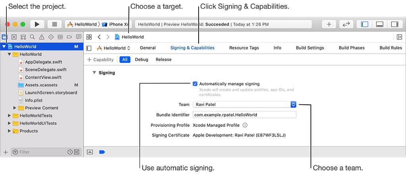Viewport: 406px width, 174px height.
Task: Toggle the project and targets list sidebar
Action: pos(89,48)
